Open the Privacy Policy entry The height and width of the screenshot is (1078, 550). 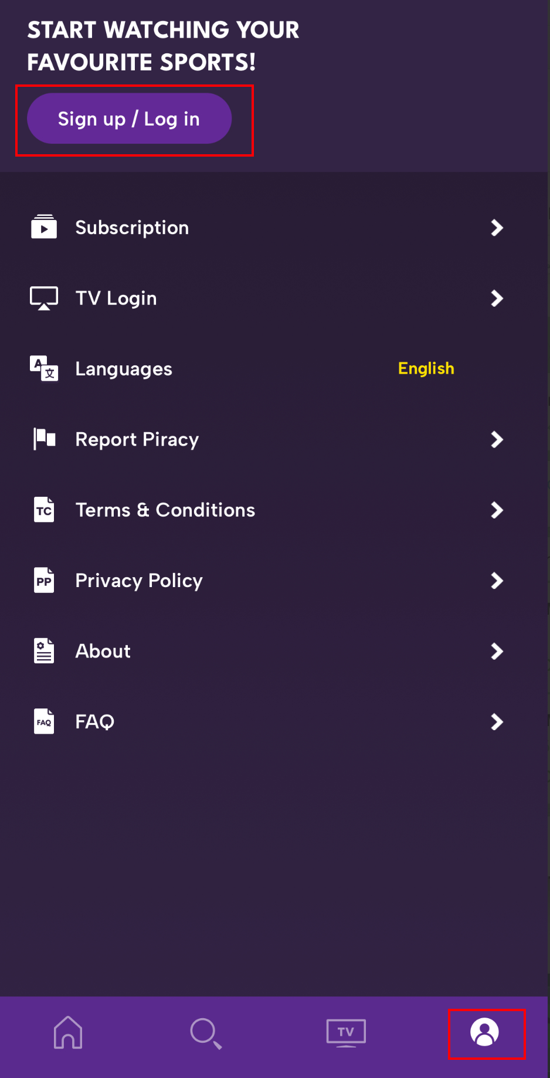(139, 581)
